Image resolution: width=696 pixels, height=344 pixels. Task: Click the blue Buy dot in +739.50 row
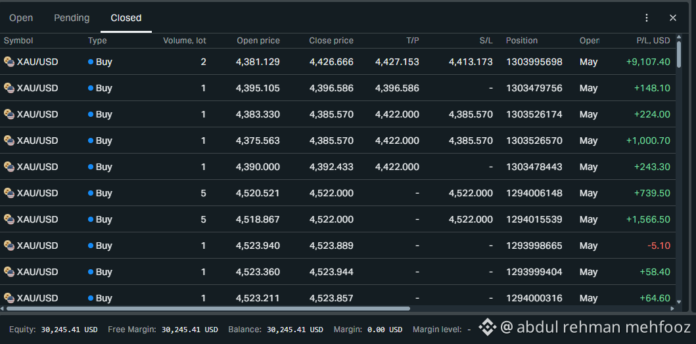click(91, 193)
